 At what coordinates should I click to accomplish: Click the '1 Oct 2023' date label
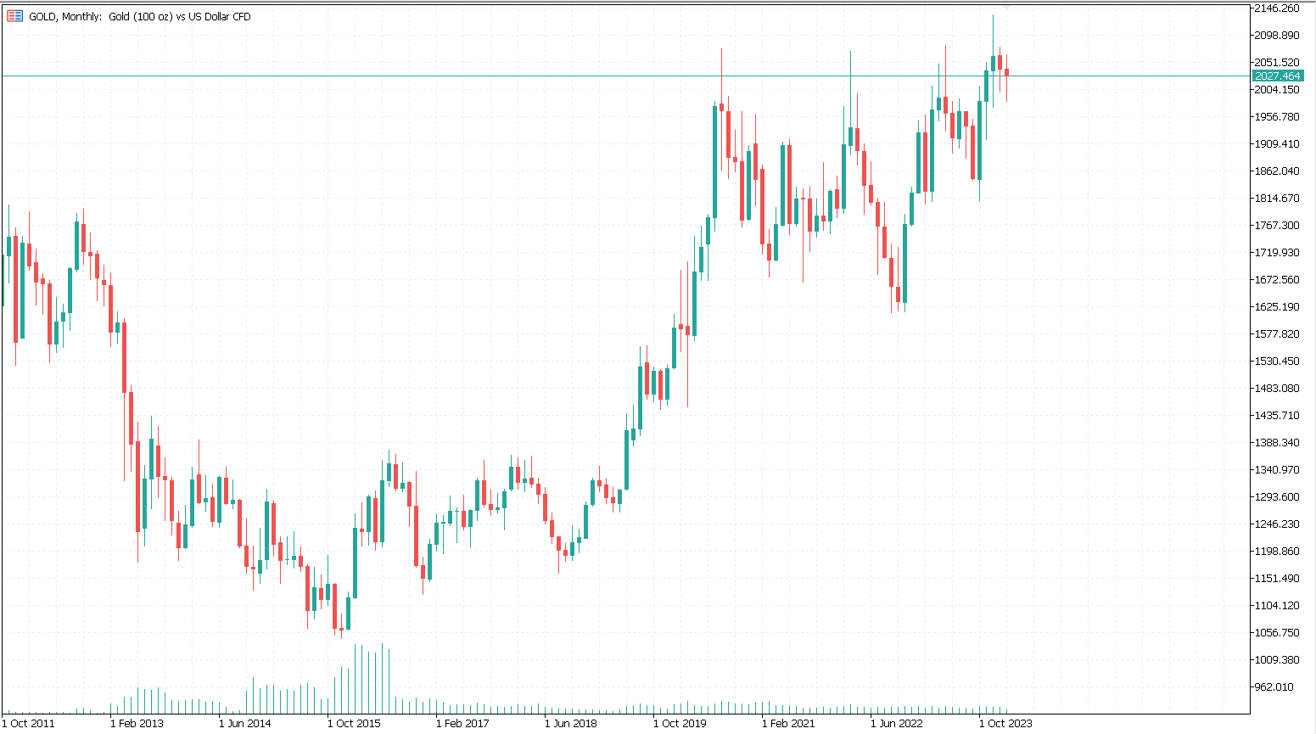pyautogui.click(x=1005, y=724)
